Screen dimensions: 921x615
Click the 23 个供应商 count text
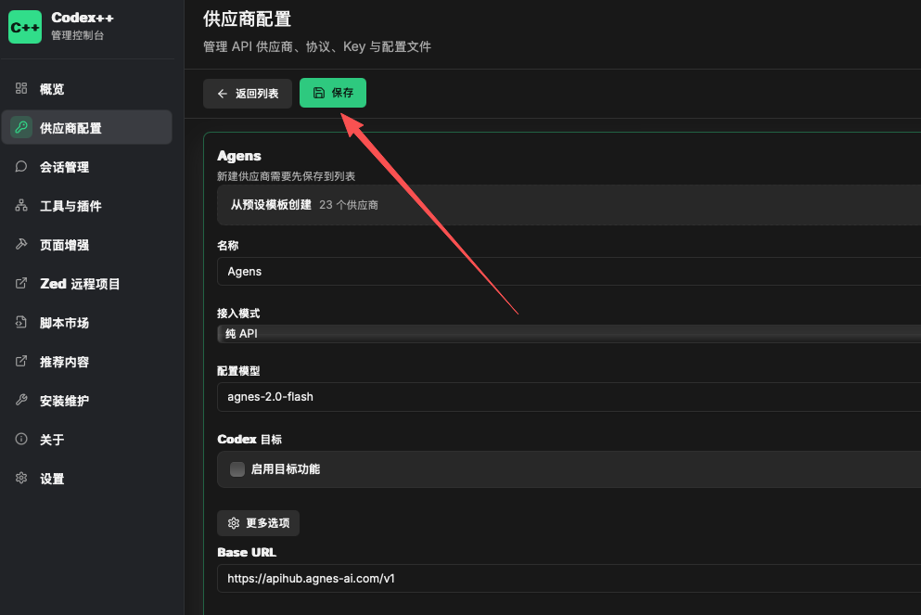349,205
